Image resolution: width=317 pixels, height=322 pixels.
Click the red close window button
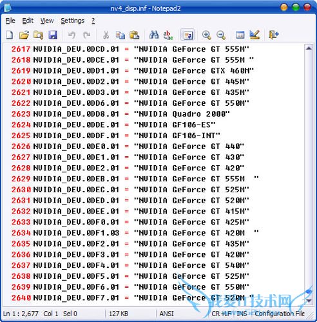(x=307, y=7)
